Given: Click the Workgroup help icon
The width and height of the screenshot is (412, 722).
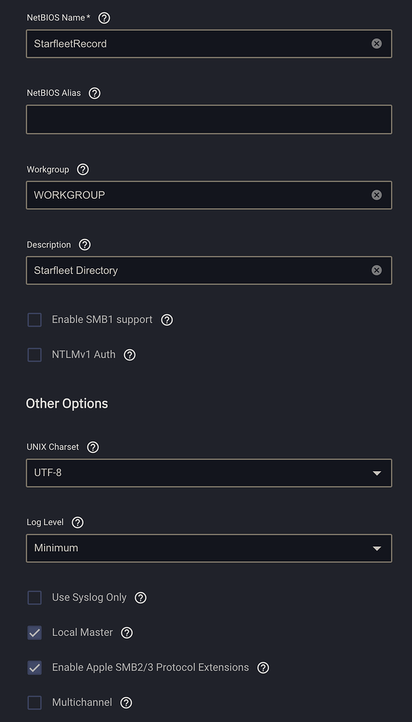Looking at the screenshot, I should coord(83,169).
